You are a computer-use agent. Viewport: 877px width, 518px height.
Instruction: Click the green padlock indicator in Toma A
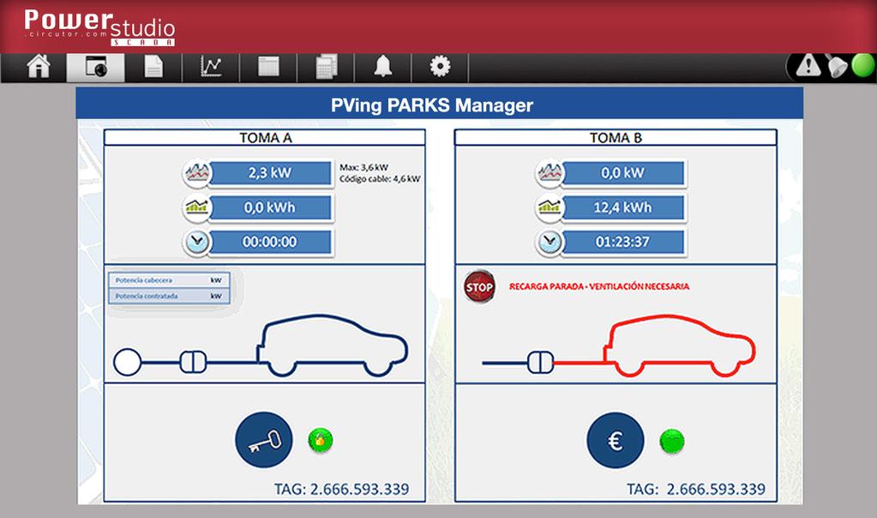321,440
